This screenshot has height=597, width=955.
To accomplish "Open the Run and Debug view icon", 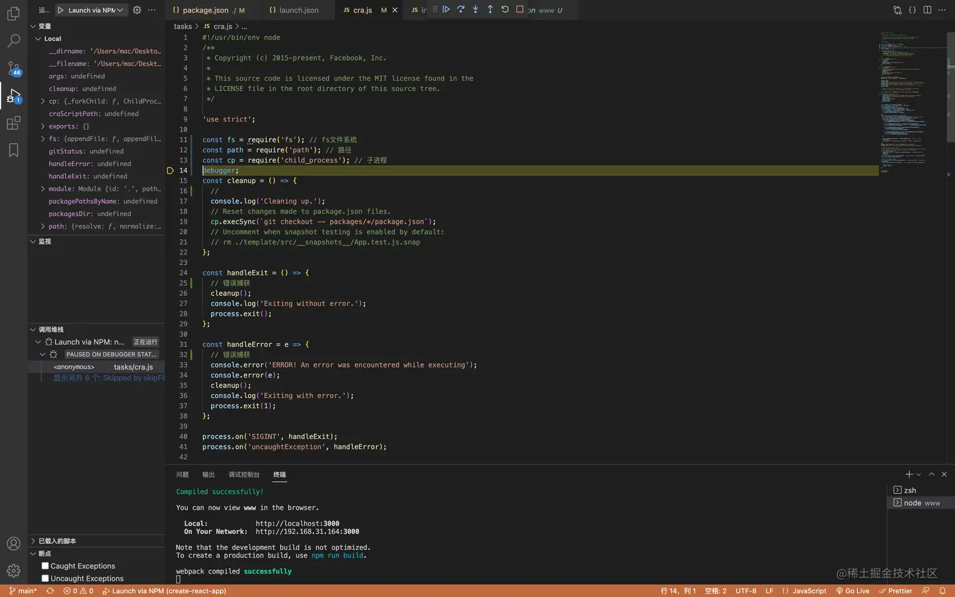I will 13,96.
